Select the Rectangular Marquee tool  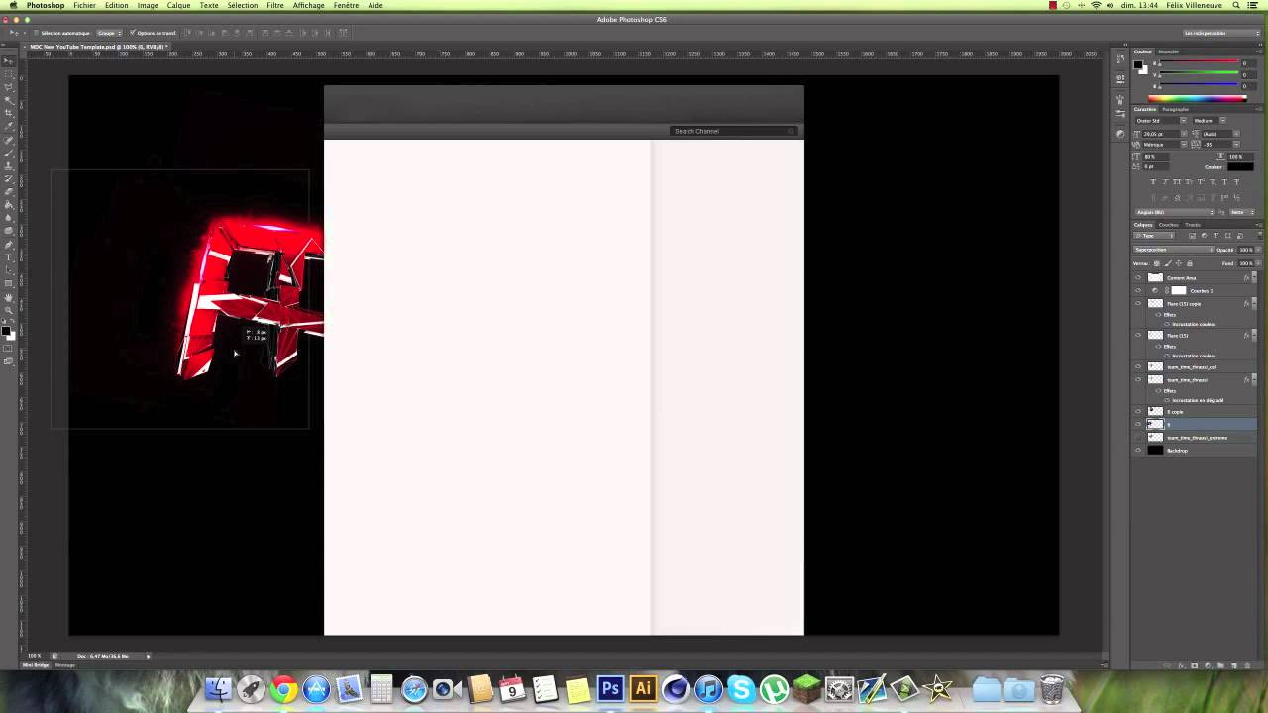(x=10, y=74)
